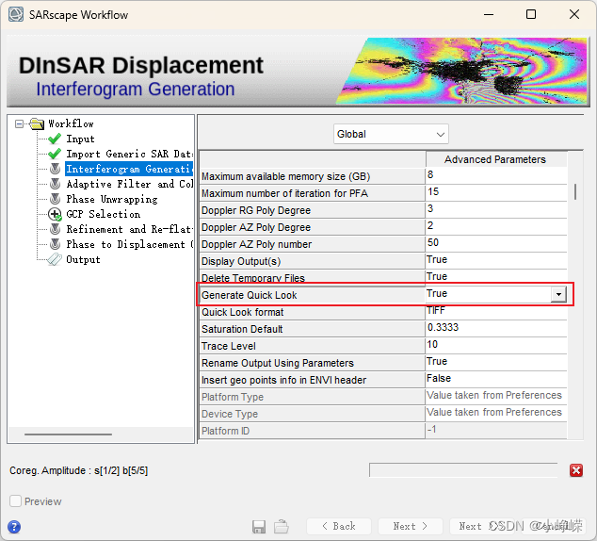Viewport: 597px width, 541px height.
Task: Open help with the blue question icon
Action: (x=14, y=527)
